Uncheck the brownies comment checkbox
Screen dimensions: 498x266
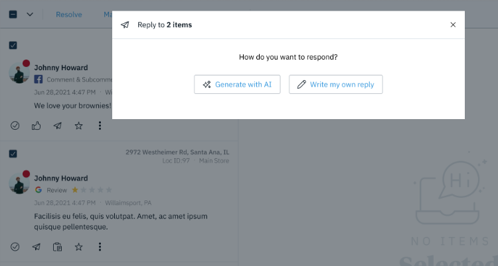tap(13, 45)
